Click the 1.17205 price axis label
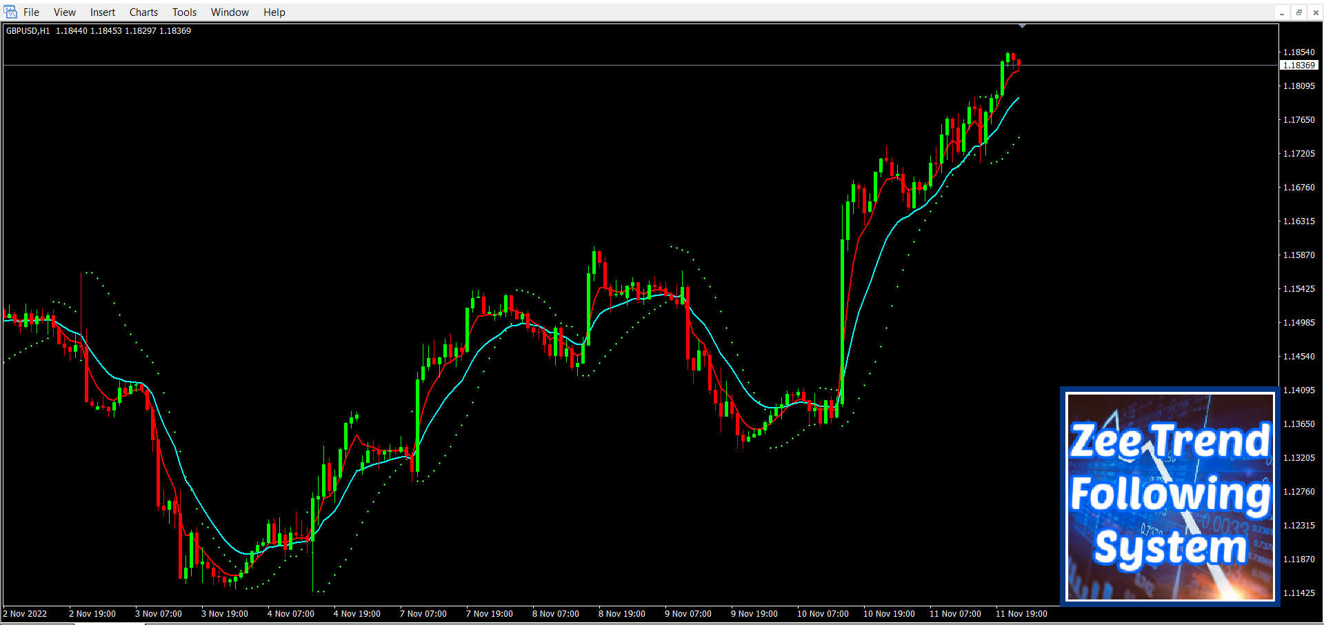 point(1298,154)
